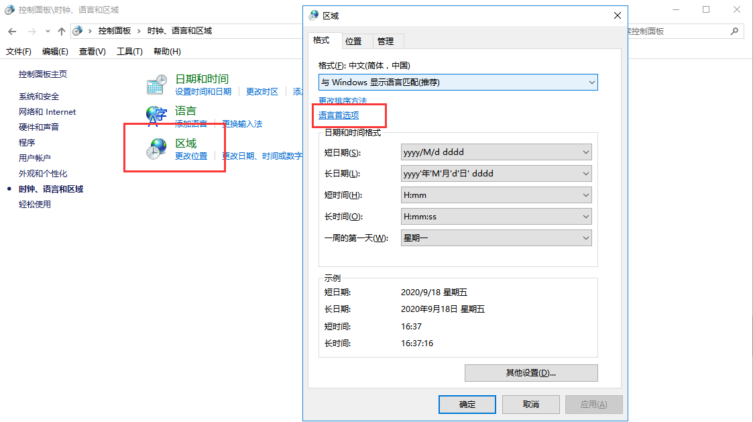Image resolution: width=753 pixels, height=422 pixels.
Task: Open the 语言首选项 link
Action: tap(339, 115)
